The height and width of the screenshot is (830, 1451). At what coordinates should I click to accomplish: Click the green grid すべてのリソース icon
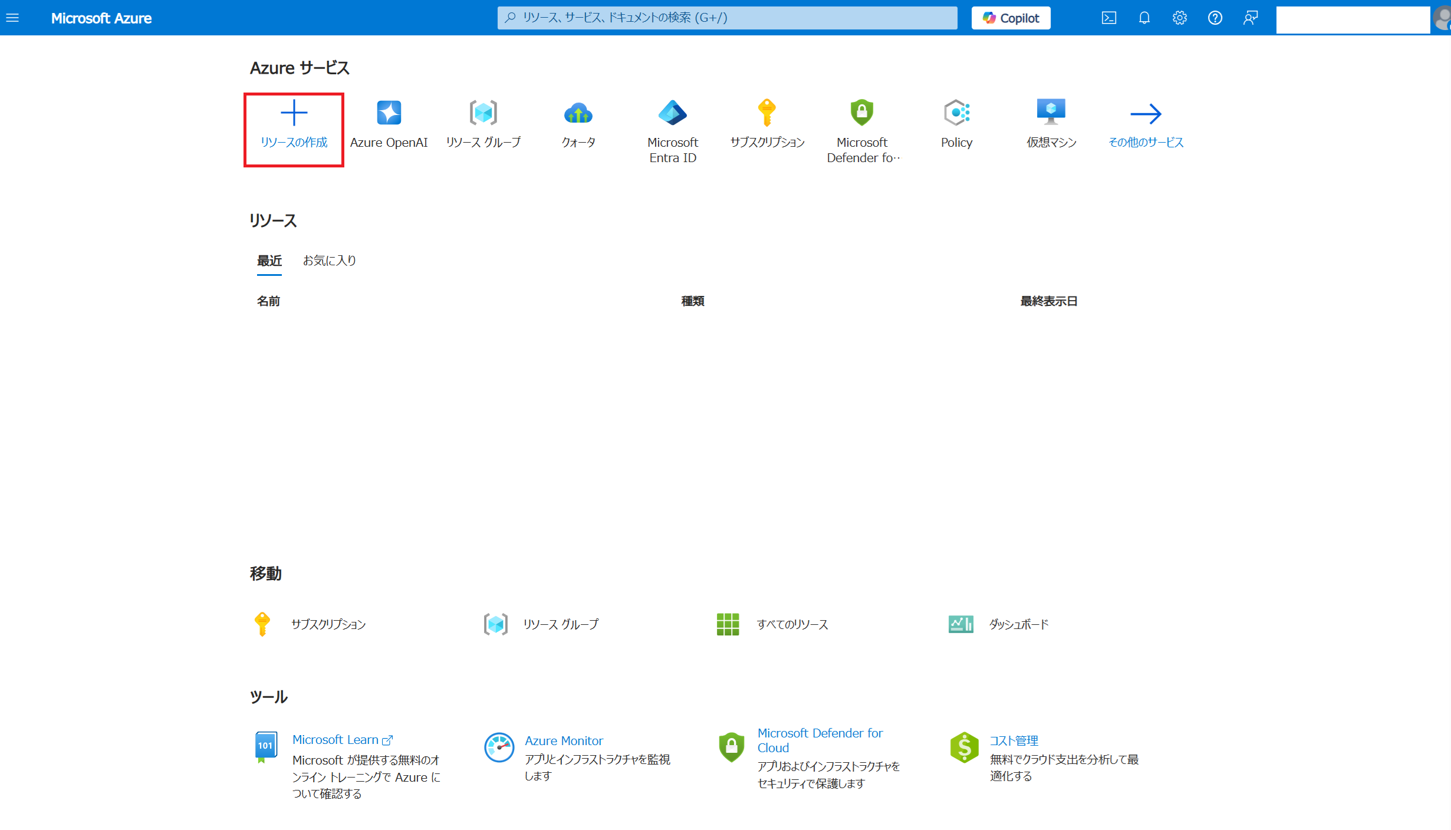728,624
